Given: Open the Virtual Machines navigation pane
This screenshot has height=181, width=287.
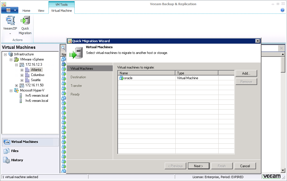Looking at the screenshot, I should [30, 142].
